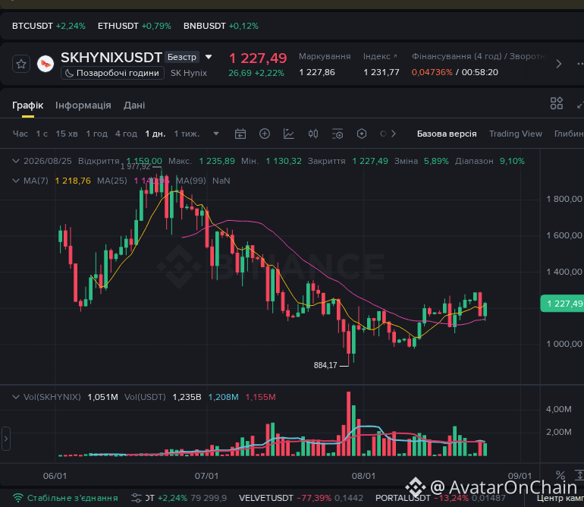Click the add indicator plus circle icon
The width and height of the screenshot is (584, 507).
pyautogui.click(x=265, y=134)
